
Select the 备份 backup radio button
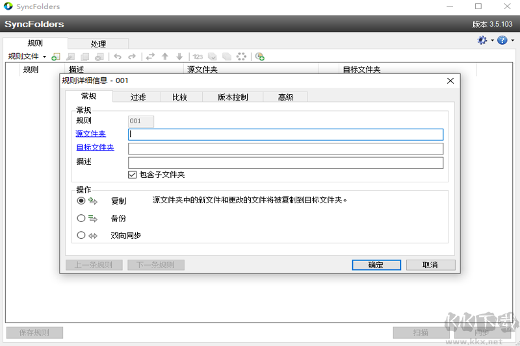click(x=81, y=218)
